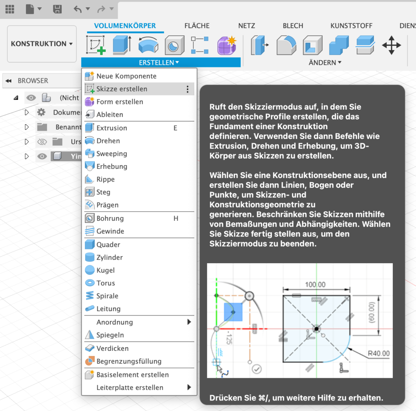Expand the Dokumenteinstellungen tree node
Image resolution: width=416 pixels, height=411 pixels.
click(x=27, y=112)
